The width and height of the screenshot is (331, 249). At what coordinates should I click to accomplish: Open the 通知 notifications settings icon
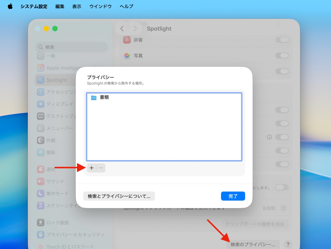point(41,169)
